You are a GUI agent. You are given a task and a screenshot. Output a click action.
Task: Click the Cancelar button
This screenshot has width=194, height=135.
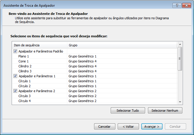pyautogui.click(x=104, y=127)
